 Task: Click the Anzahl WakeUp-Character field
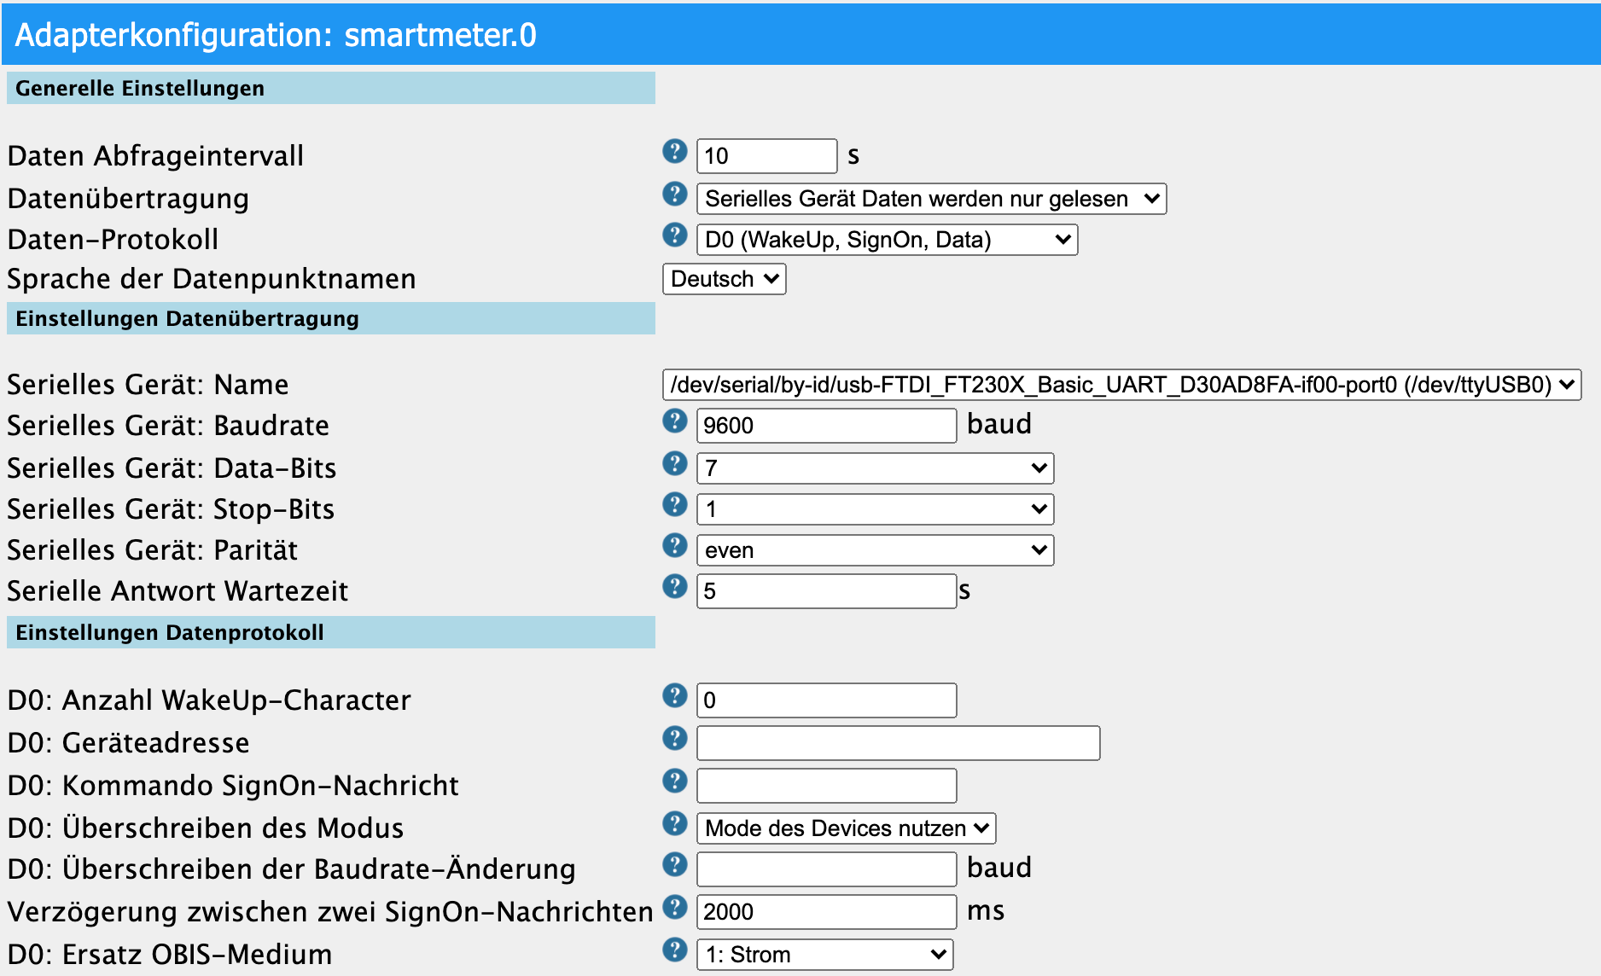[x=826, y=700]
